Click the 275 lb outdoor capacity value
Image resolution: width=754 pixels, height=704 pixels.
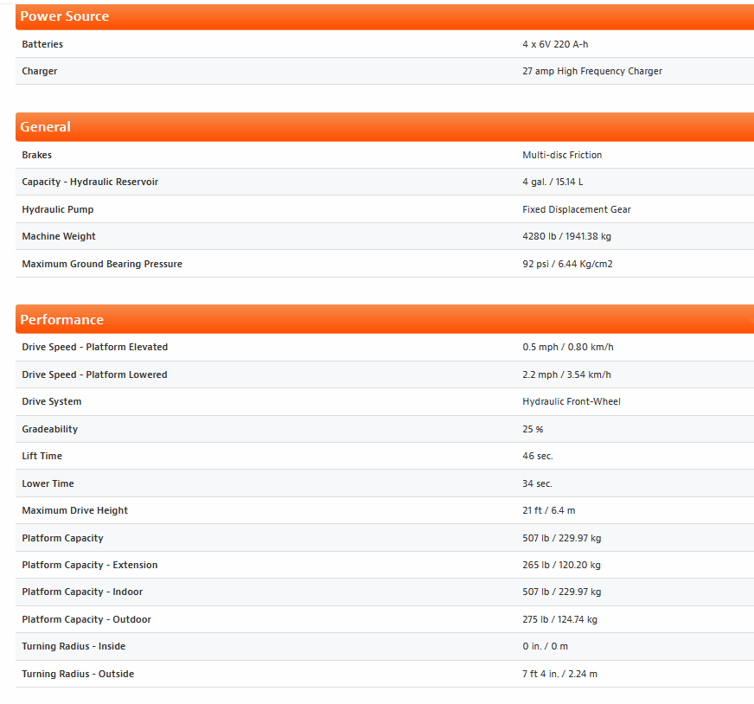click(559, 620)
